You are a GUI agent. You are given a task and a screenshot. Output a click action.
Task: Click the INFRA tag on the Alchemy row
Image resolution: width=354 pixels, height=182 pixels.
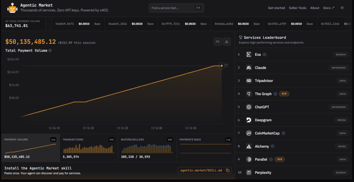(x=342, y=146)
